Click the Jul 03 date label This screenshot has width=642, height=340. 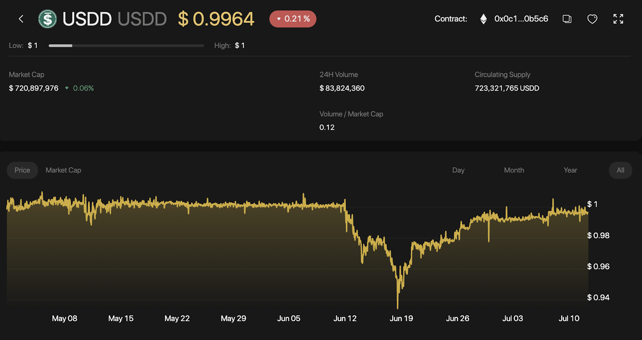[513, 318]
